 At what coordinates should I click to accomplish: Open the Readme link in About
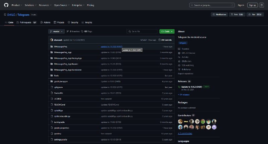tap(184, 49)
